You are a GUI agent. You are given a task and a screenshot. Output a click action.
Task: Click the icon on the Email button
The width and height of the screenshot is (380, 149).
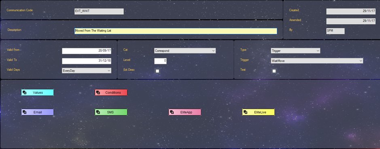(24, 112)
